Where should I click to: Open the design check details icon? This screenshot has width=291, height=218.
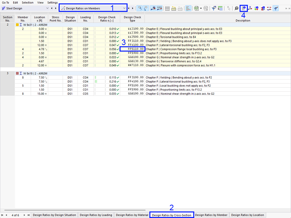coord(244,8)
